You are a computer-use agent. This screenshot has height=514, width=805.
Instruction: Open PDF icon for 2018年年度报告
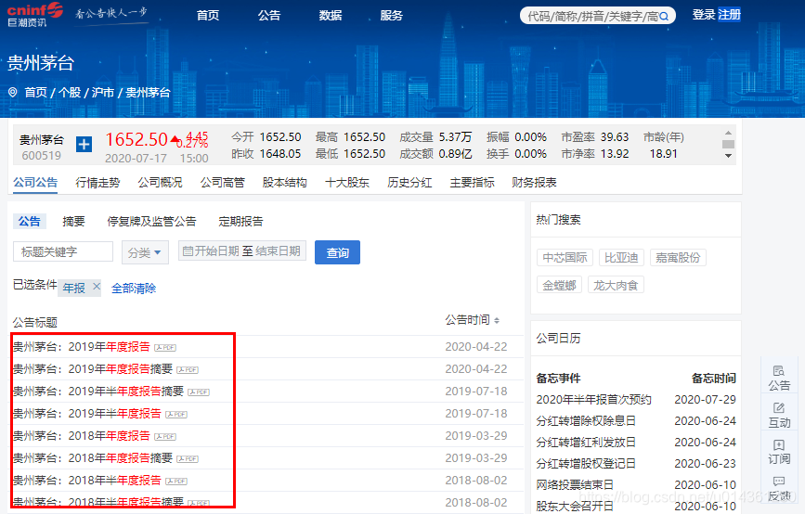165,437
